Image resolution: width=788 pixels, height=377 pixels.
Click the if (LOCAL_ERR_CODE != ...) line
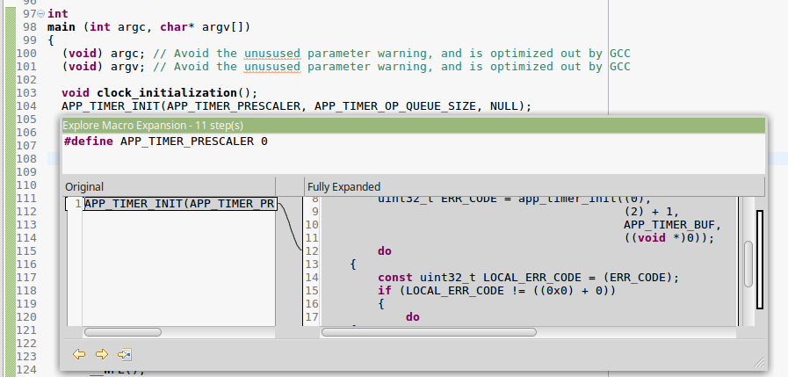coord(496,291)
